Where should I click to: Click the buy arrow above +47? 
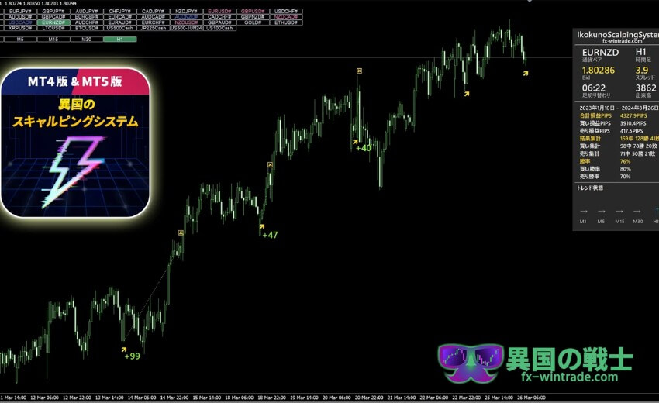pyautogui.click(x=262, y=226)
